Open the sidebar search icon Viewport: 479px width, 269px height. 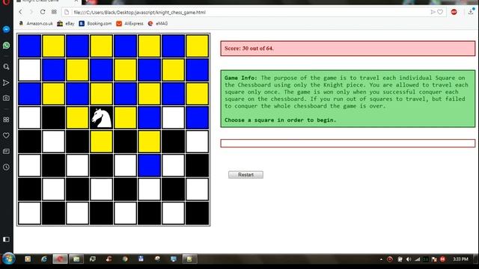tap(6, 67)
